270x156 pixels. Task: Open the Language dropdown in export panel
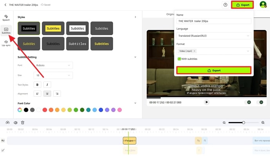(x=214, y=36)
